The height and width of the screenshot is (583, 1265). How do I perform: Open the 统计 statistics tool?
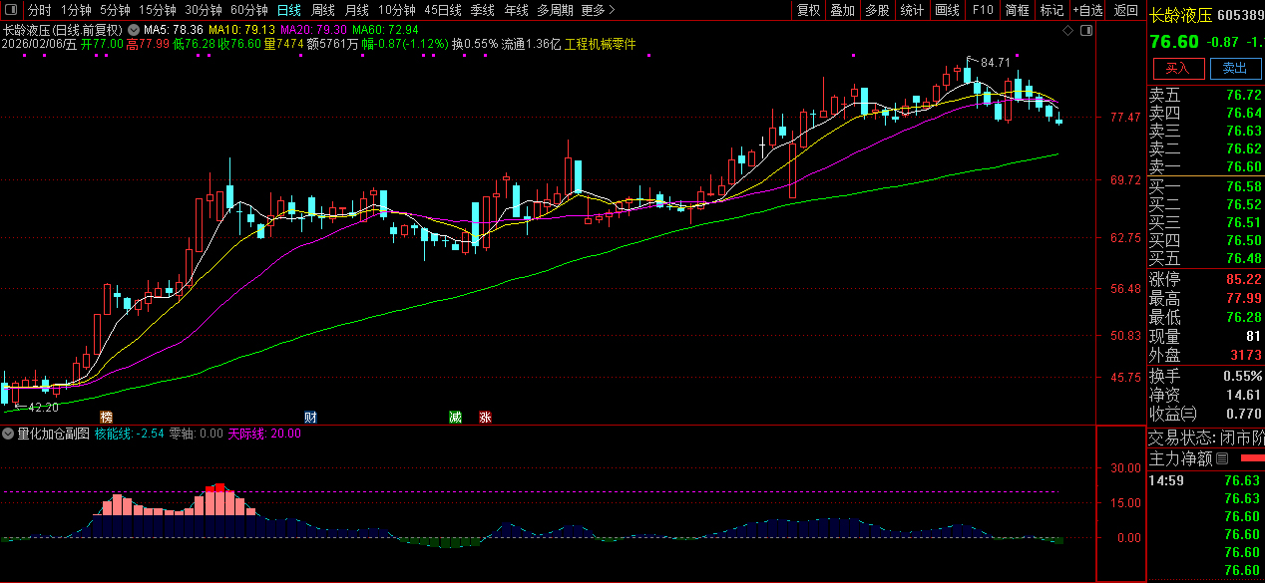[x=912, y=10]
